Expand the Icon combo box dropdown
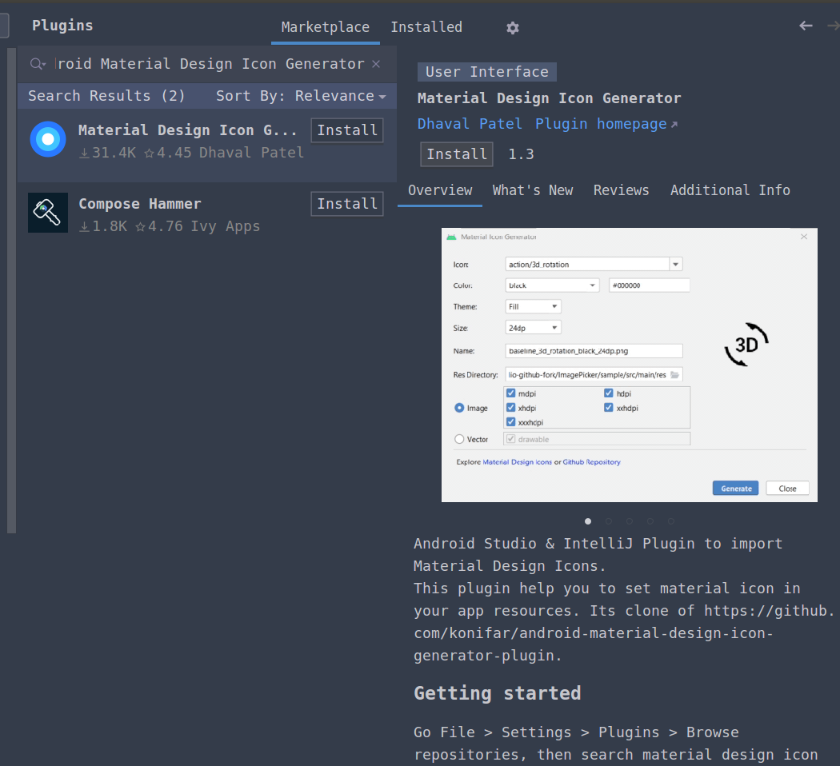The width and height of the screenshot is (840, 766). [x=675, y=265]
